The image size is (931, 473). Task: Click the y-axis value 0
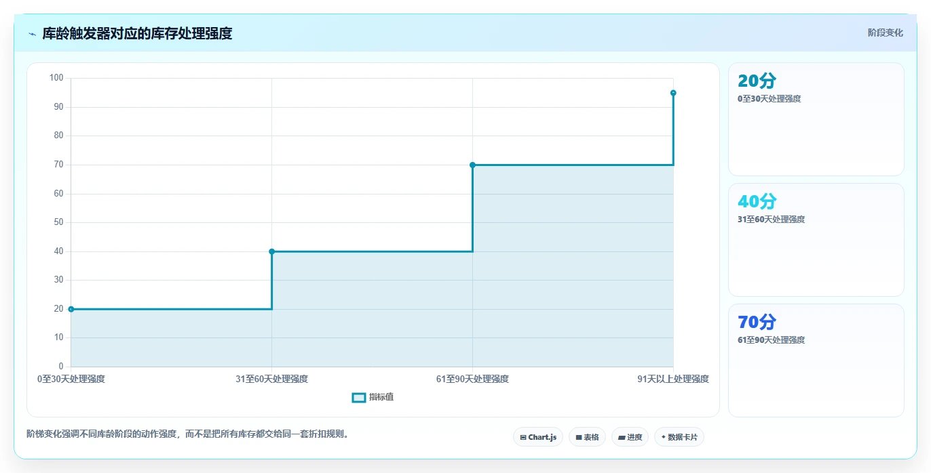point(61,367)
